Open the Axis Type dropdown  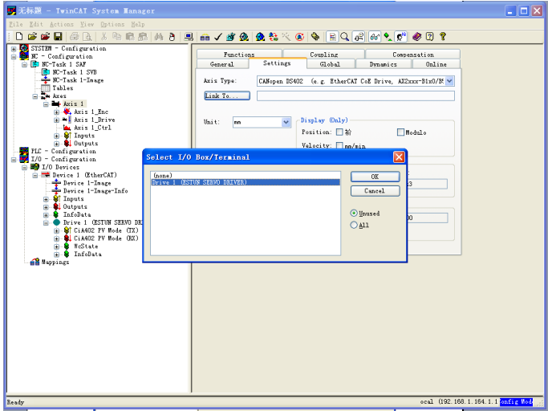coord(449,81)
